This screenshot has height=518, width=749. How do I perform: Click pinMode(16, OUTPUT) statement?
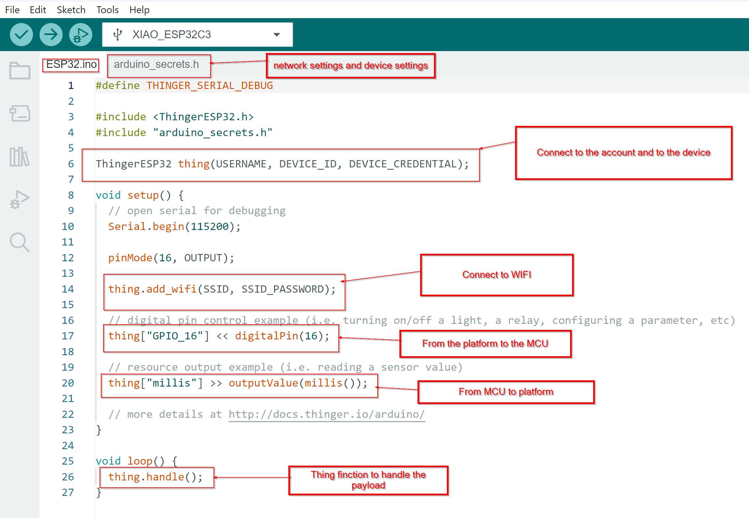(x=171, y=258)
